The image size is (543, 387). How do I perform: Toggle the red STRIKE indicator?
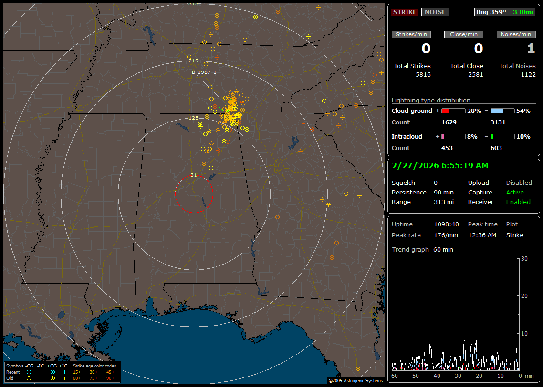405,12
